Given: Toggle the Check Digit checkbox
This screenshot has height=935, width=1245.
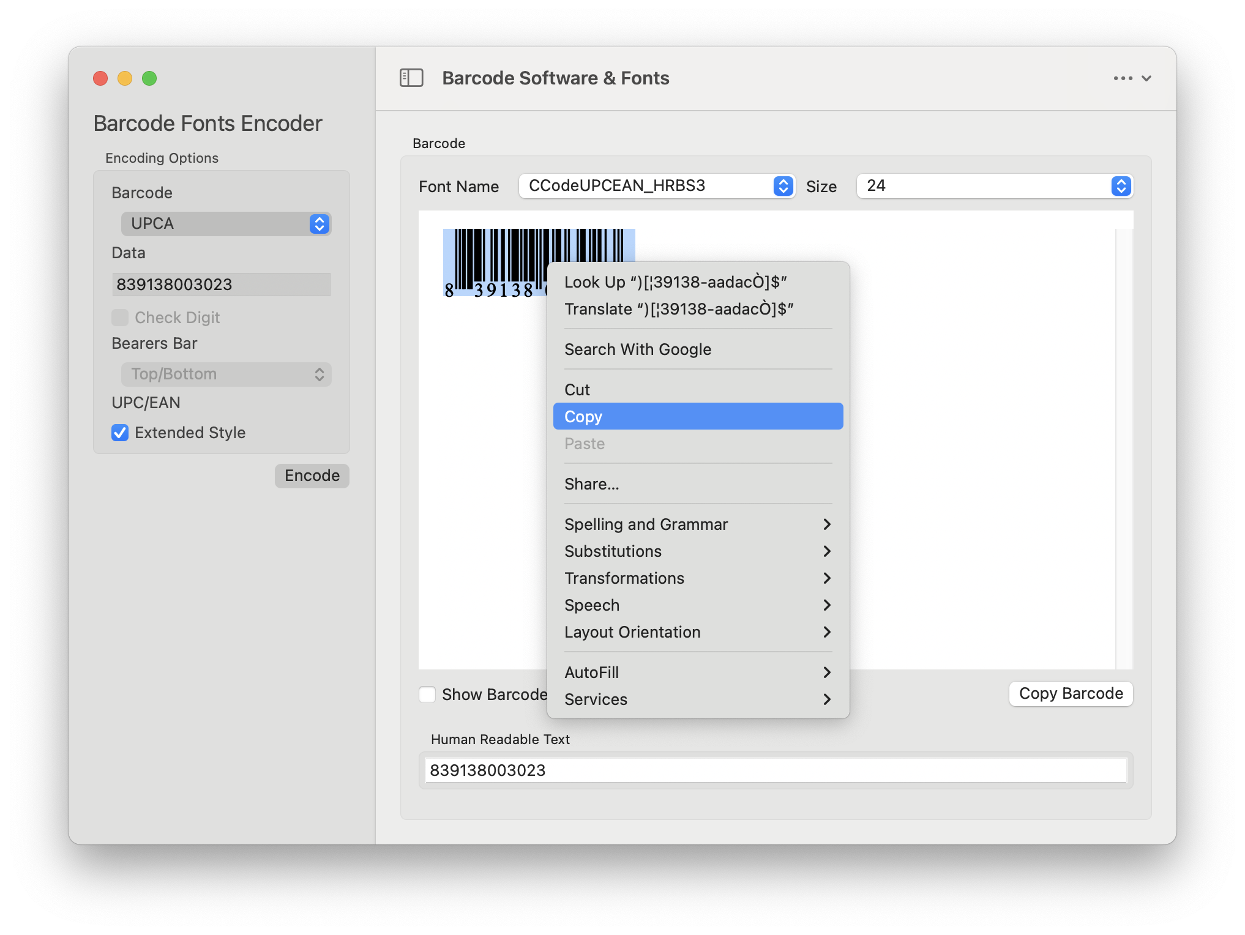Looking at the screenshot, I should [x=120, y=318].
